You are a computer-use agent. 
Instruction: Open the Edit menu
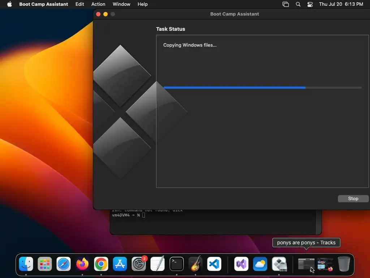[x=80, y=4]
